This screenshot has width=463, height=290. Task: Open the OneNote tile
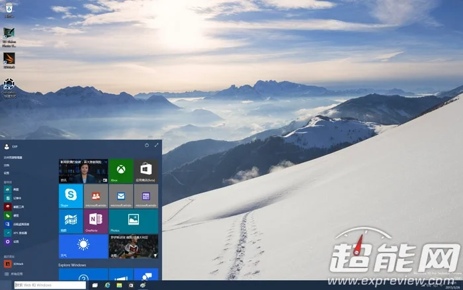coord(96,221)
